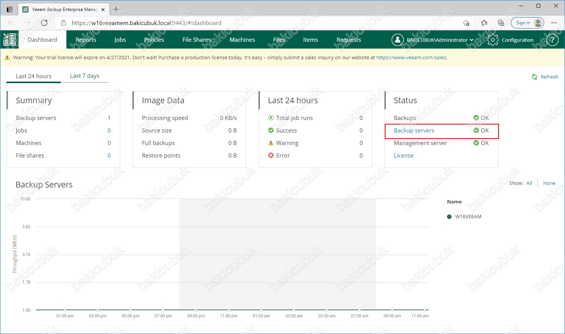This screenshot has height=334, width=565.
Task: Open the veeam.com/sales link
Action: pos(411,58)
